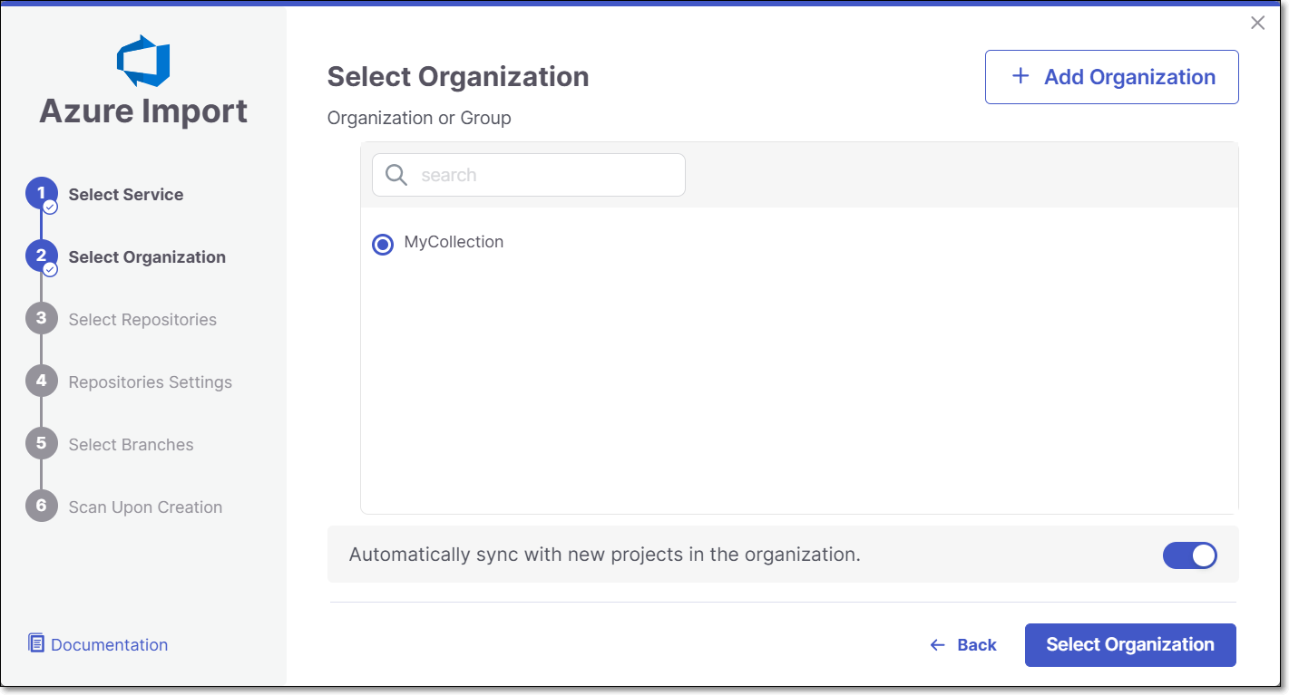Open the Repositories Settings step label

(151, 382)
